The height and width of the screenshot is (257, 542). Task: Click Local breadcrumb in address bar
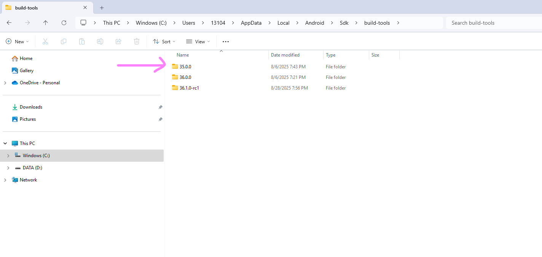click(x=284, y=23)
